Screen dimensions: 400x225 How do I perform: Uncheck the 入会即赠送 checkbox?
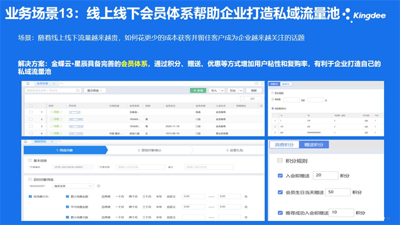[280, 176]
